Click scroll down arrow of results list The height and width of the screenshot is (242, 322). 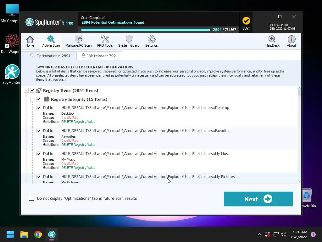(299, 181)
